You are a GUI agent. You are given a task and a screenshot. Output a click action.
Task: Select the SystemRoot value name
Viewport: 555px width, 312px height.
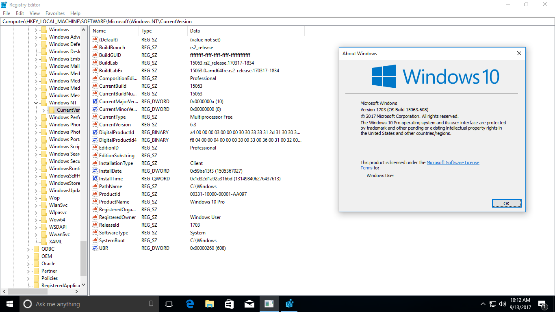click(112, 240)
